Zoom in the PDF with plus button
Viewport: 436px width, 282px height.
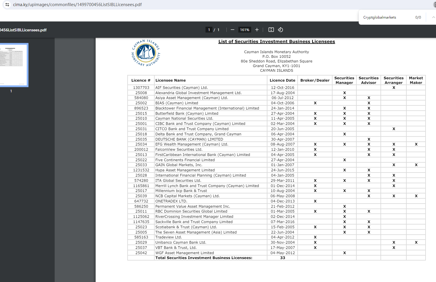[x=257, y=30]
